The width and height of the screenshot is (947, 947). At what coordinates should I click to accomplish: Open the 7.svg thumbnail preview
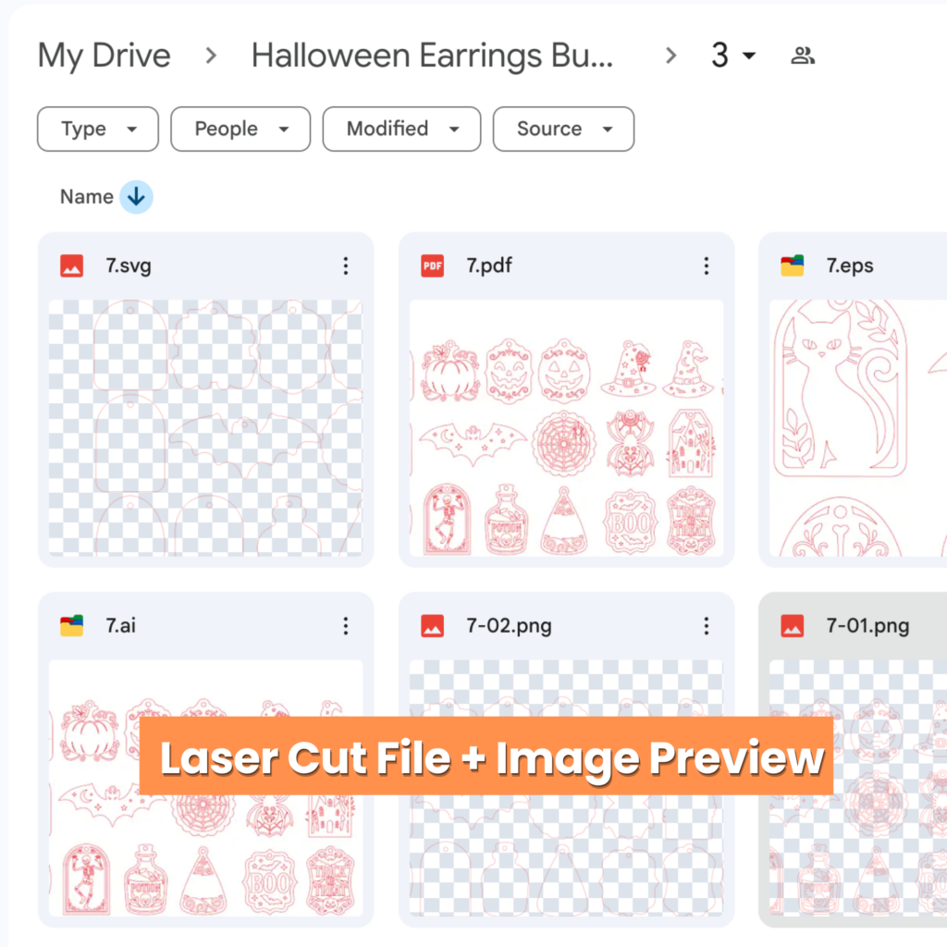205,427
